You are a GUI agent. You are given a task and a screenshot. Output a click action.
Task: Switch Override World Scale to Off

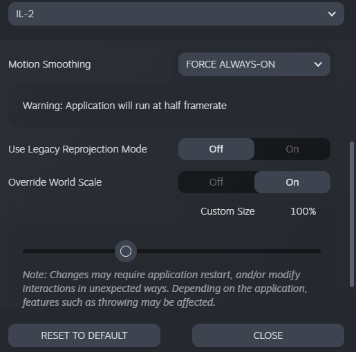point(216,182)
